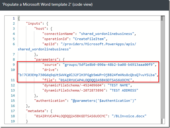Click the "source" key on line 9
Image resolution: width=170 pixels, height=128 pixels.
(x=50, y=65)
